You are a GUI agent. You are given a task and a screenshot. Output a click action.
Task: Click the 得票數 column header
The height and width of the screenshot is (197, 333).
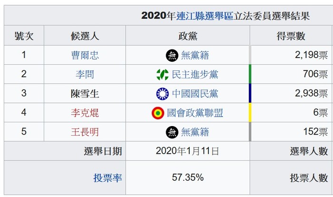point(291,36)
